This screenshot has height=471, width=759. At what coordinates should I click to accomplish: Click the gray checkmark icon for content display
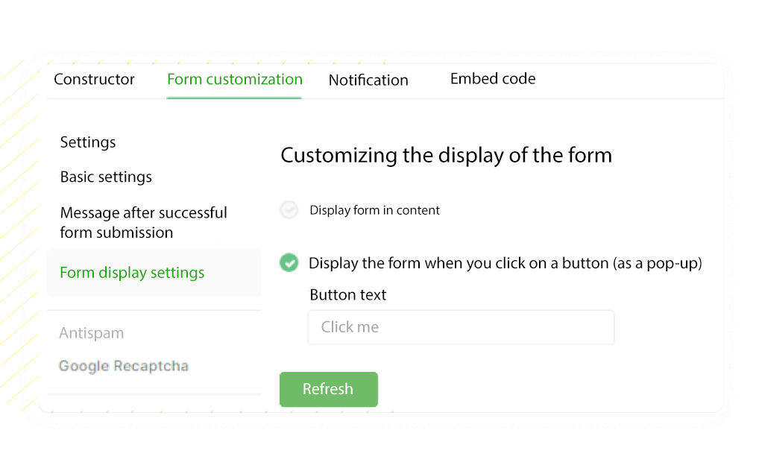(x=289, y=210)
